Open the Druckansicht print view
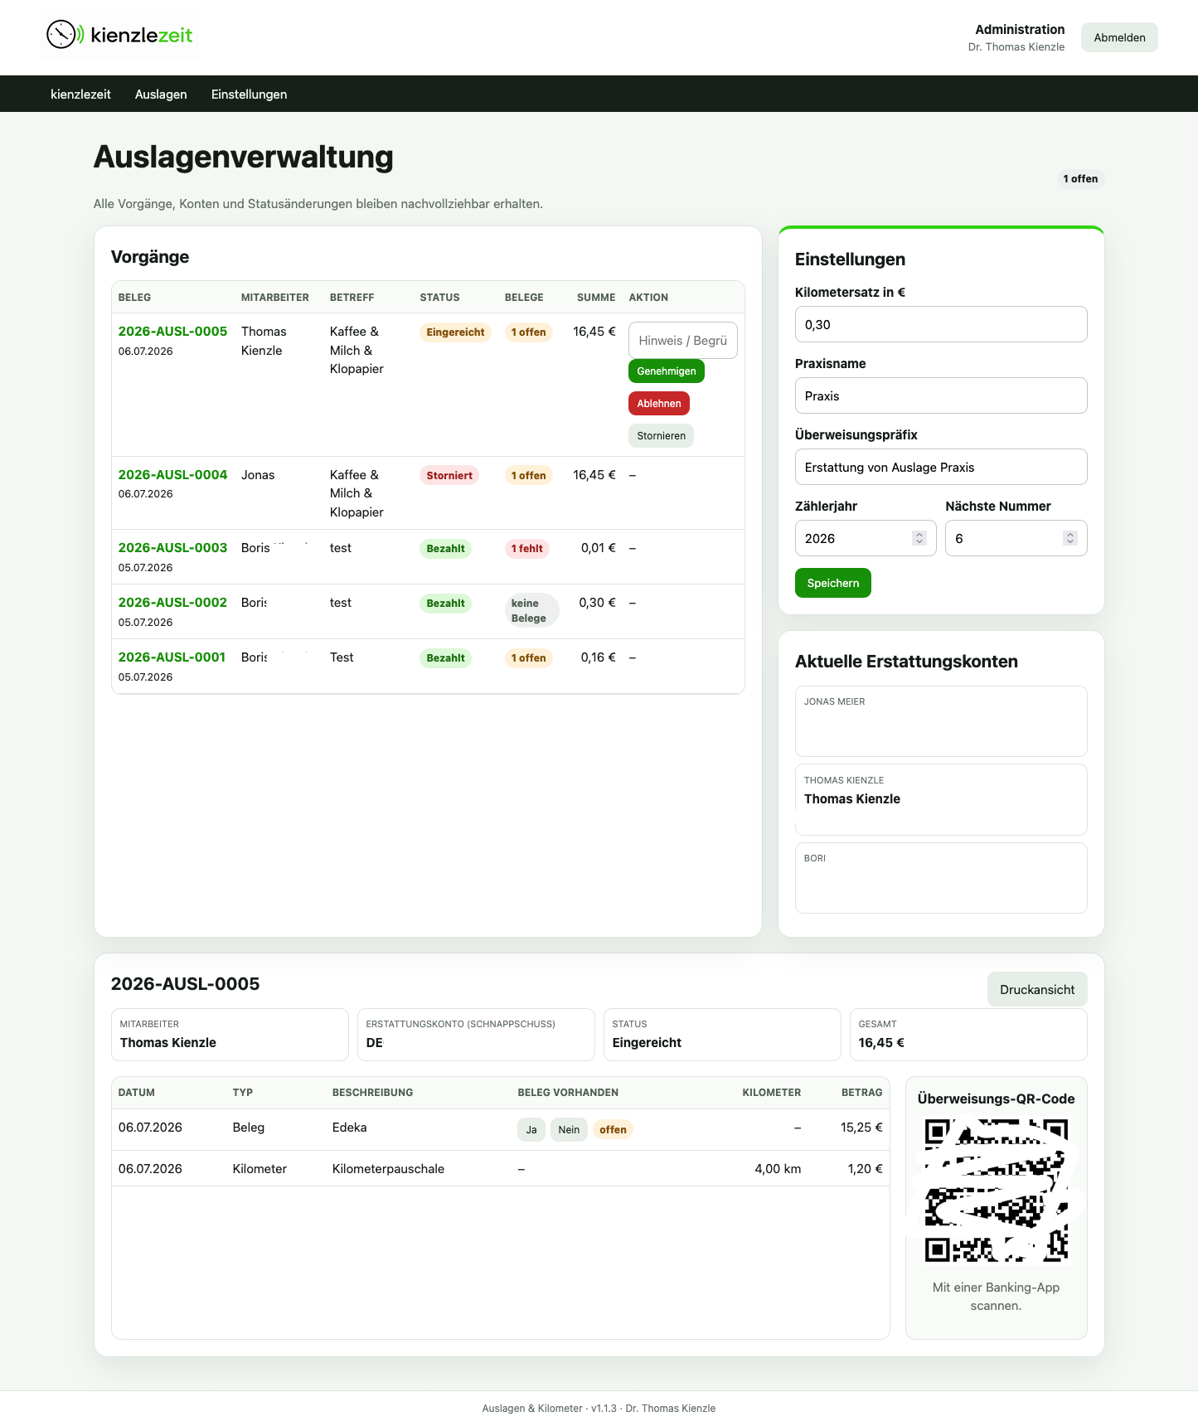 [x=1037, y=989]
